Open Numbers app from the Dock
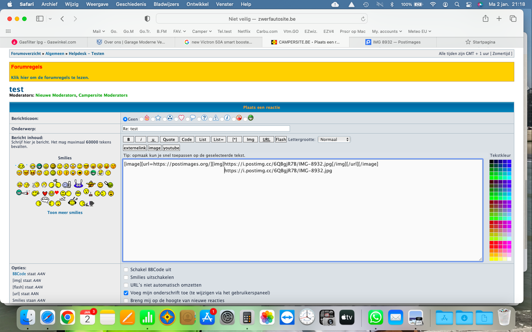 pos(147,318)
